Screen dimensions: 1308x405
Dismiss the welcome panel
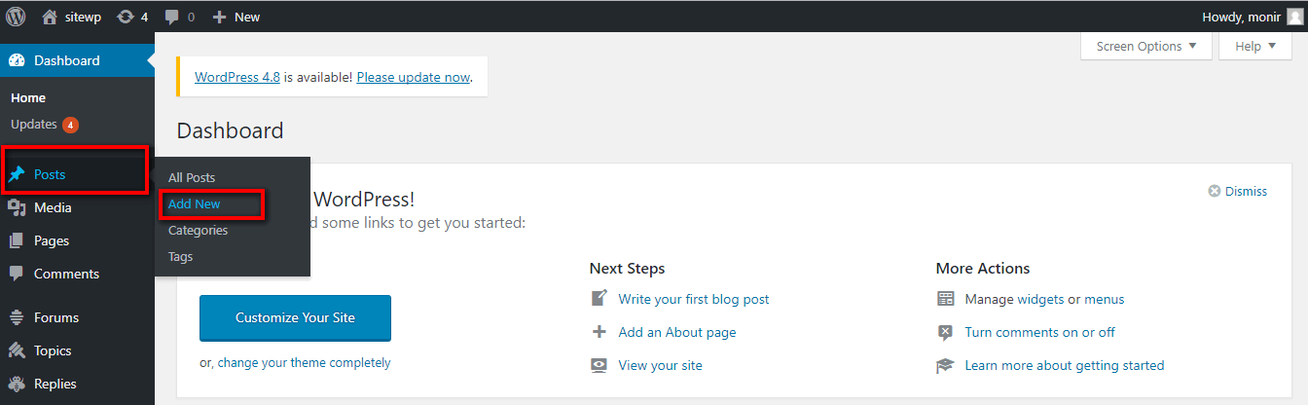pos(1238,191)
